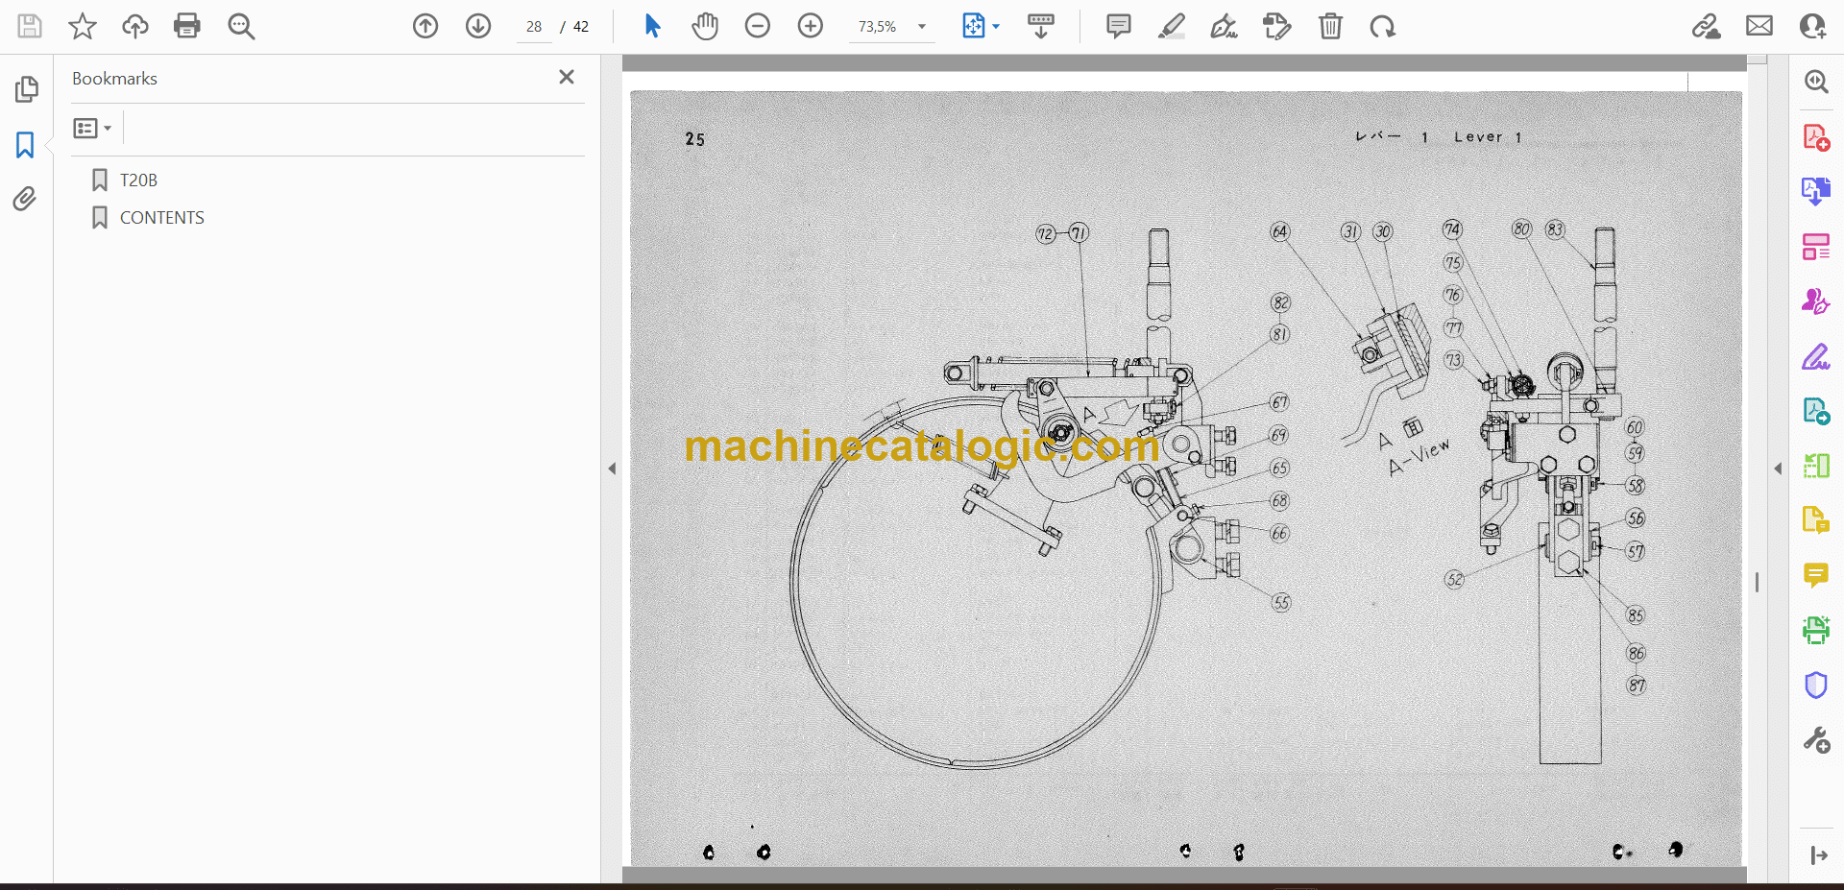Screen dimensions: 1844x890
Task: Show the Attachments panel
Action: (25, 199)
